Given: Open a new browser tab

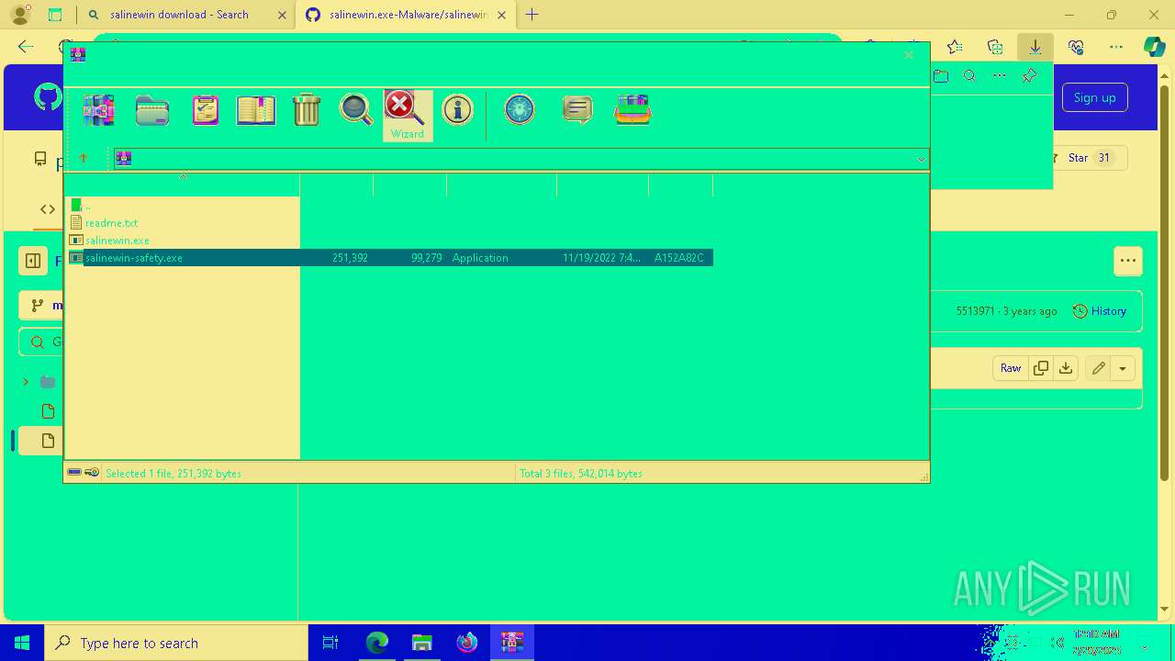Looking at the screenshot, I should [532, 15].
